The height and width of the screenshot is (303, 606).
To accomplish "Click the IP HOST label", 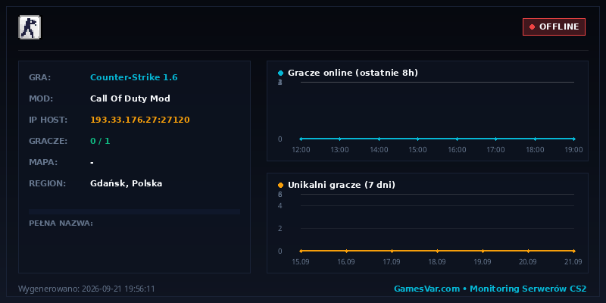I will [x=48, y=120].
